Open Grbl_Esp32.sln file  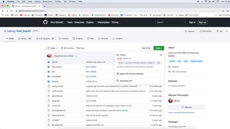[58, 115]
